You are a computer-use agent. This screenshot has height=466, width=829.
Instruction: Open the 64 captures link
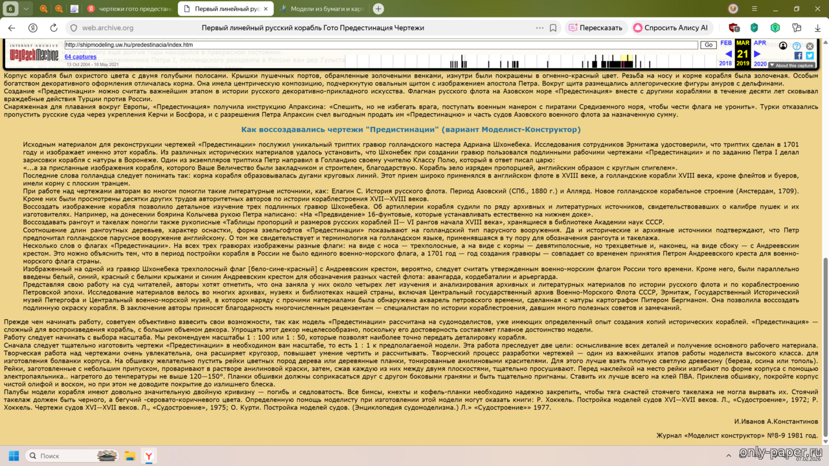[80, 57]
